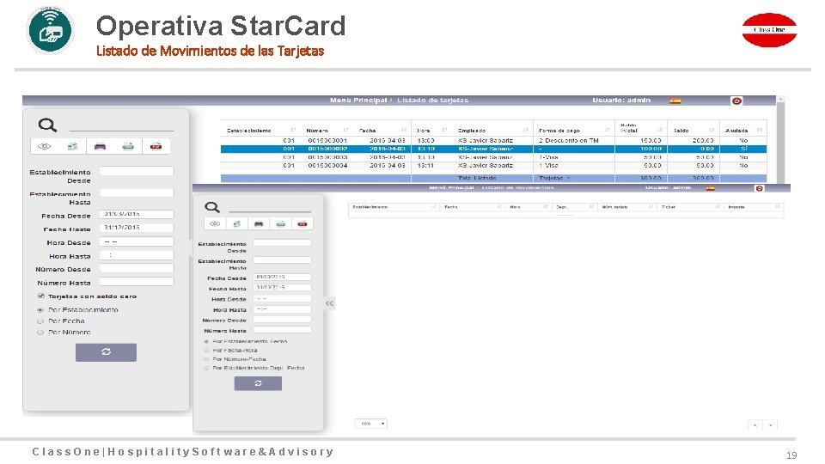Click 'Establecimiento Desde' field in tarjetas panel
This screenshot has width=825, height=464.
[137, 171]
